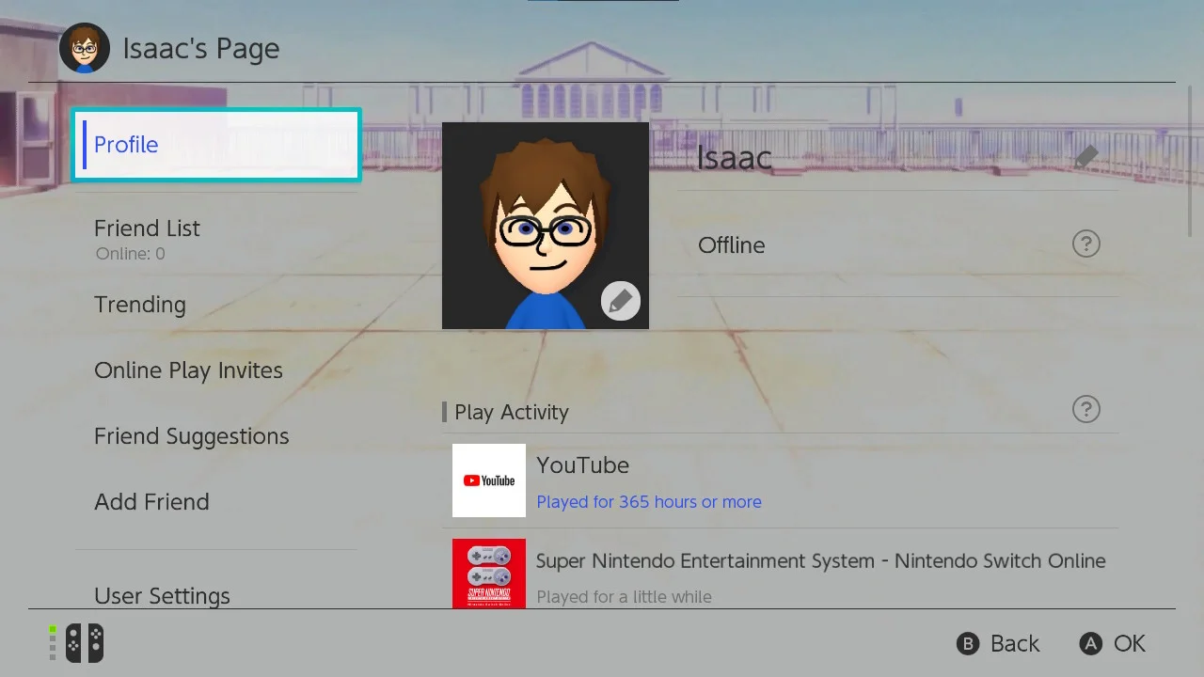Screen dimensions: 1204x677
Task: Click the 'Played for 365 hours or more' text
Action: click(649, 502)
